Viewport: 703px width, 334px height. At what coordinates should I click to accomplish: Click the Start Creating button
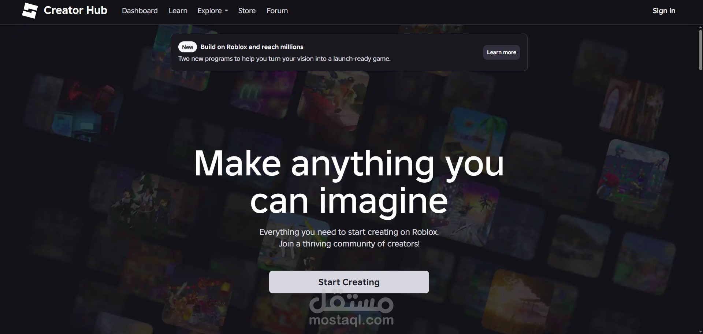pyautogui.click(x=349, y=282)
